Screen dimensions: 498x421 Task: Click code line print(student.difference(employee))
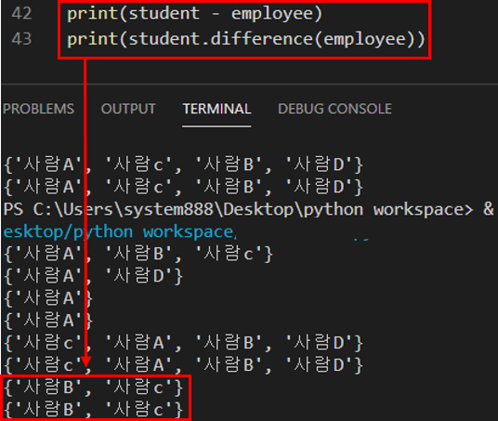pos(246,39)
